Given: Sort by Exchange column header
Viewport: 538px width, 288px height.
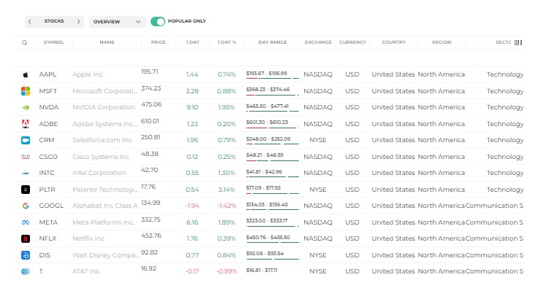Looking at the screenshot, I should point(318,42).
